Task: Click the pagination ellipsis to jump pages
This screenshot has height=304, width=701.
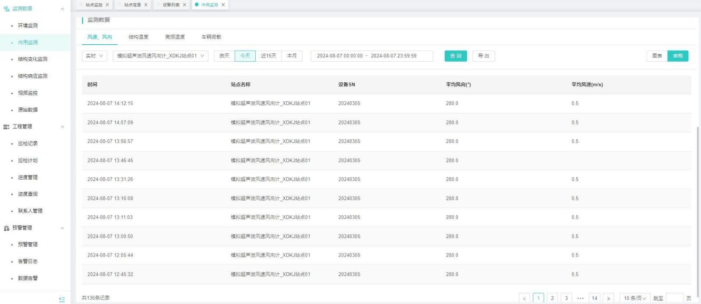Action: (x=579, y=298)
